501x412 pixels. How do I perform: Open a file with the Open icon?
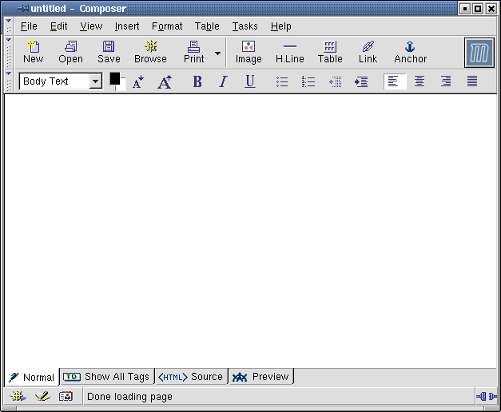coord(70,53)
